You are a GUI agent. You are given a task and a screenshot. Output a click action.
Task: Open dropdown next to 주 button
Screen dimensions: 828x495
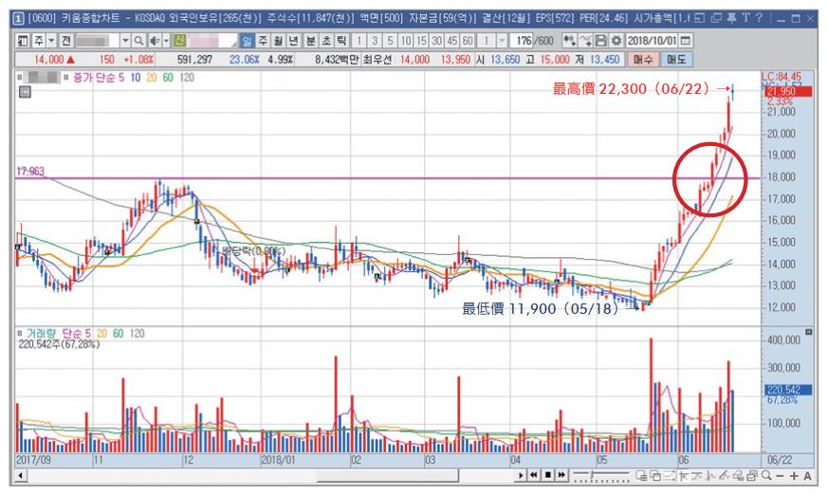coord(51,41)
